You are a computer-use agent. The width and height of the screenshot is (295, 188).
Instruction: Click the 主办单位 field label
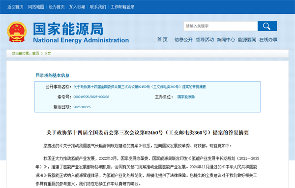click(x=164, y=97)
